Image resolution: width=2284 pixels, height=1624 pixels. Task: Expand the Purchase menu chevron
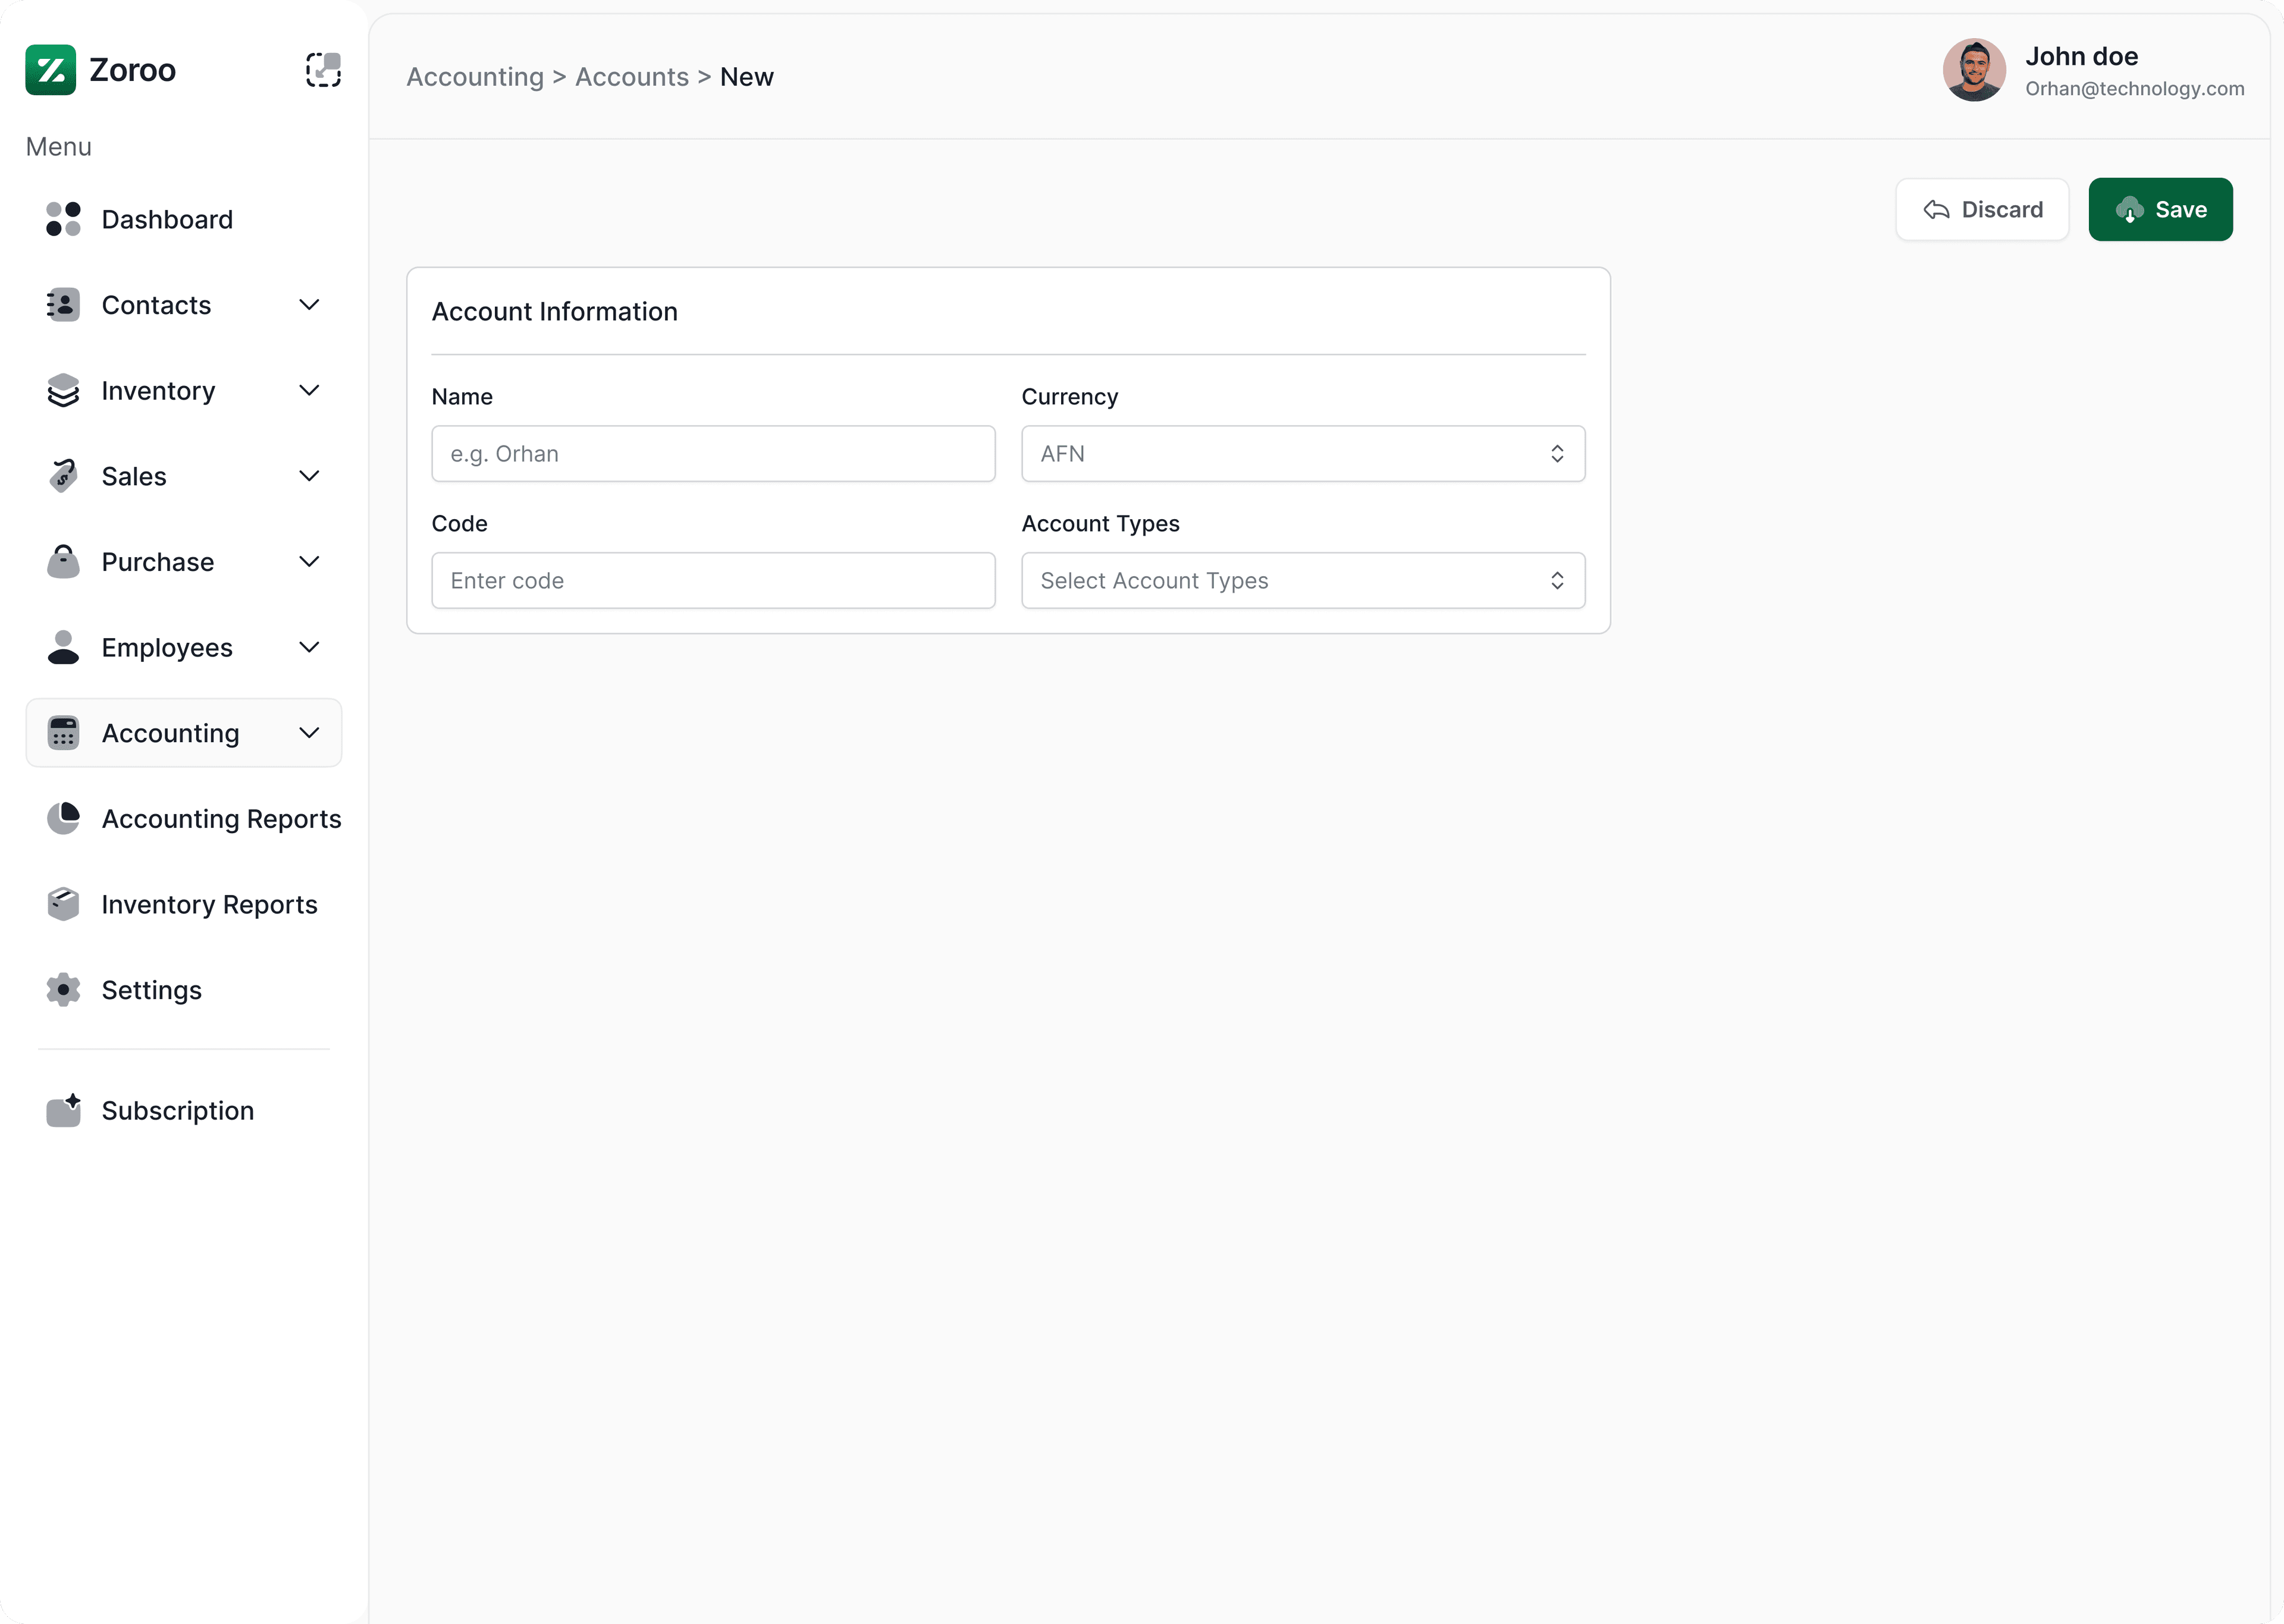309,562
